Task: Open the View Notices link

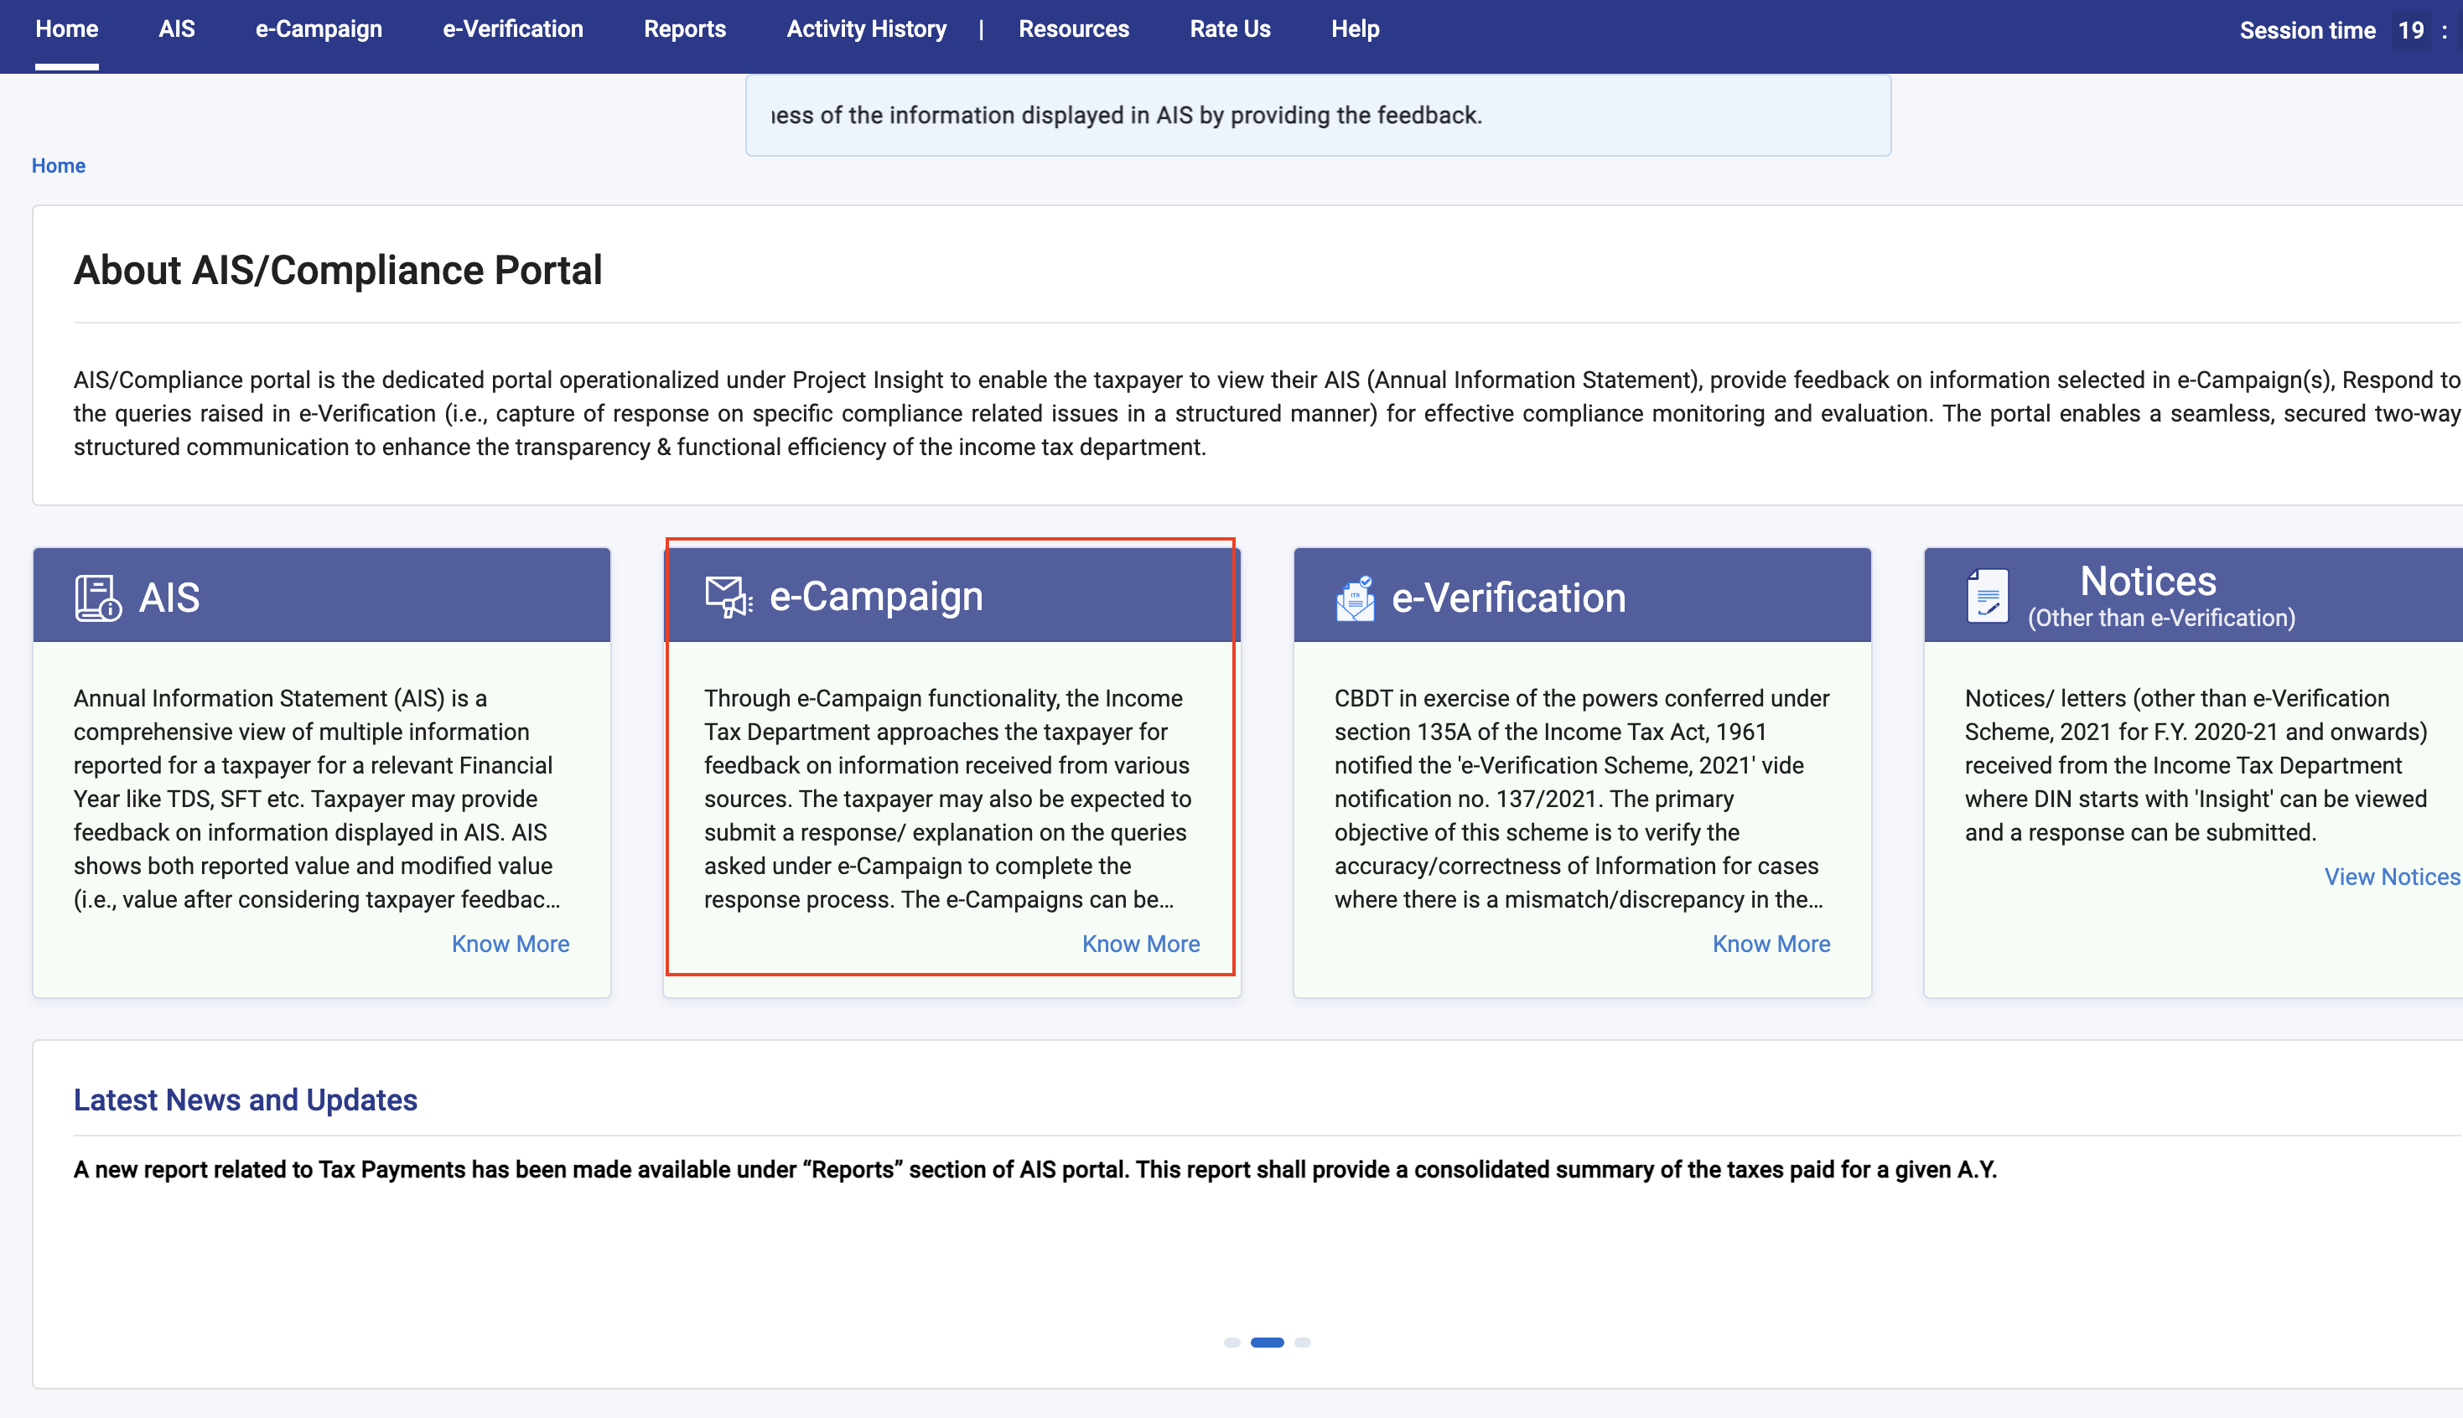Action: point(2392,877)
